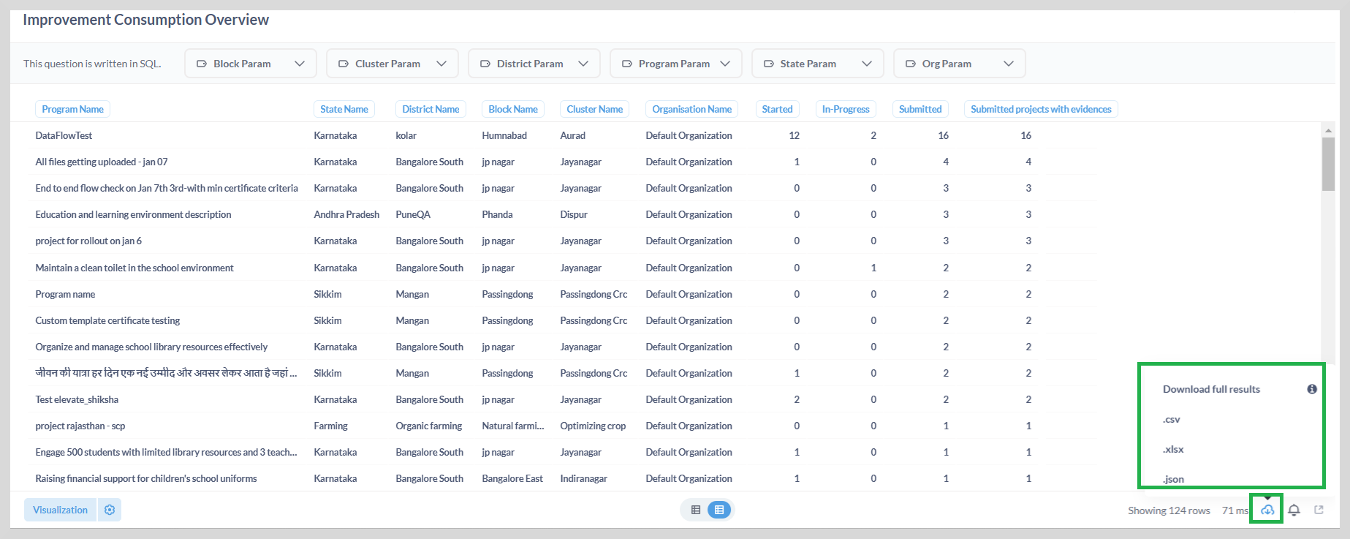Click the open-in-new-window icon in footer
This screenshot has height=539, width=1350.
pos(1319,510)
